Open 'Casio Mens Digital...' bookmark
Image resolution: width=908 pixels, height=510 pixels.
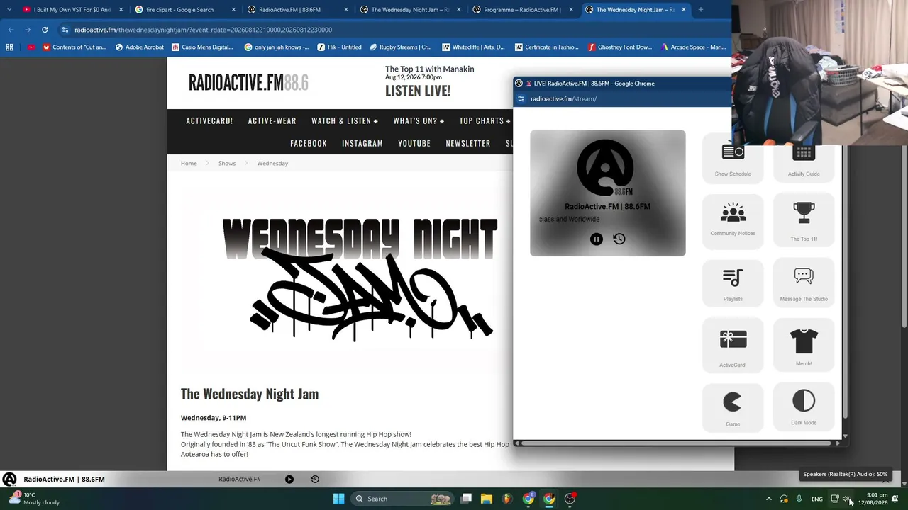pyautogui.click(x=201, y=47)
